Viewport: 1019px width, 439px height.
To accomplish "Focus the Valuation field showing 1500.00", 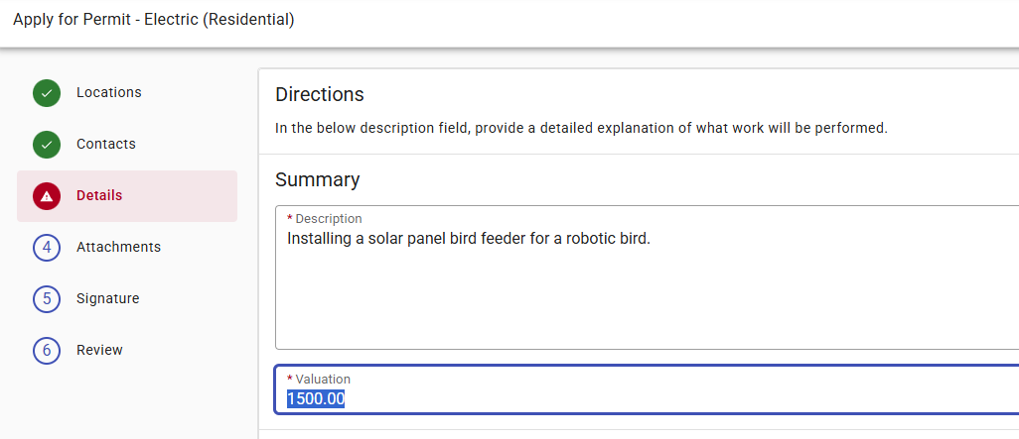I will (646, 399).
